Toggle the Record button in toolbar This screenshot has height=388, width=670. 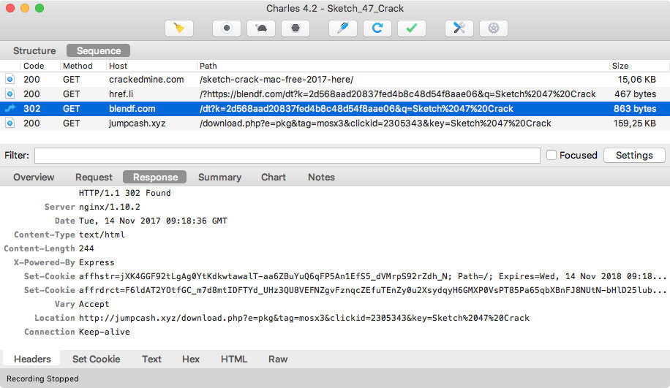(227, 28)
